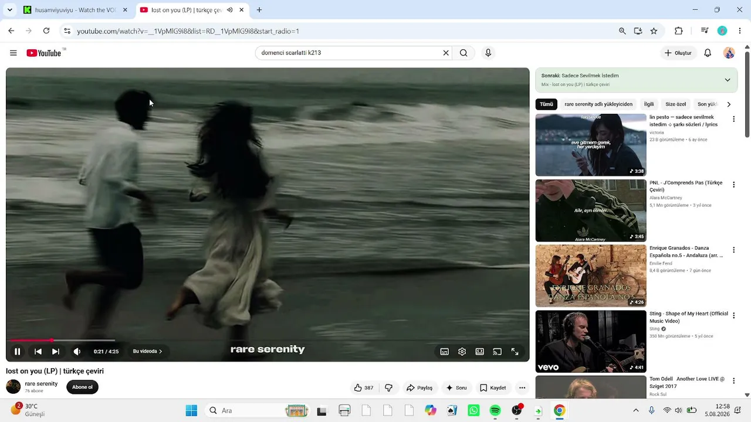Image resolution: width=751 pixels, height=422 pixels.
Task: Subscribe with the Abone ol button
Action: (x=82, y=387)
